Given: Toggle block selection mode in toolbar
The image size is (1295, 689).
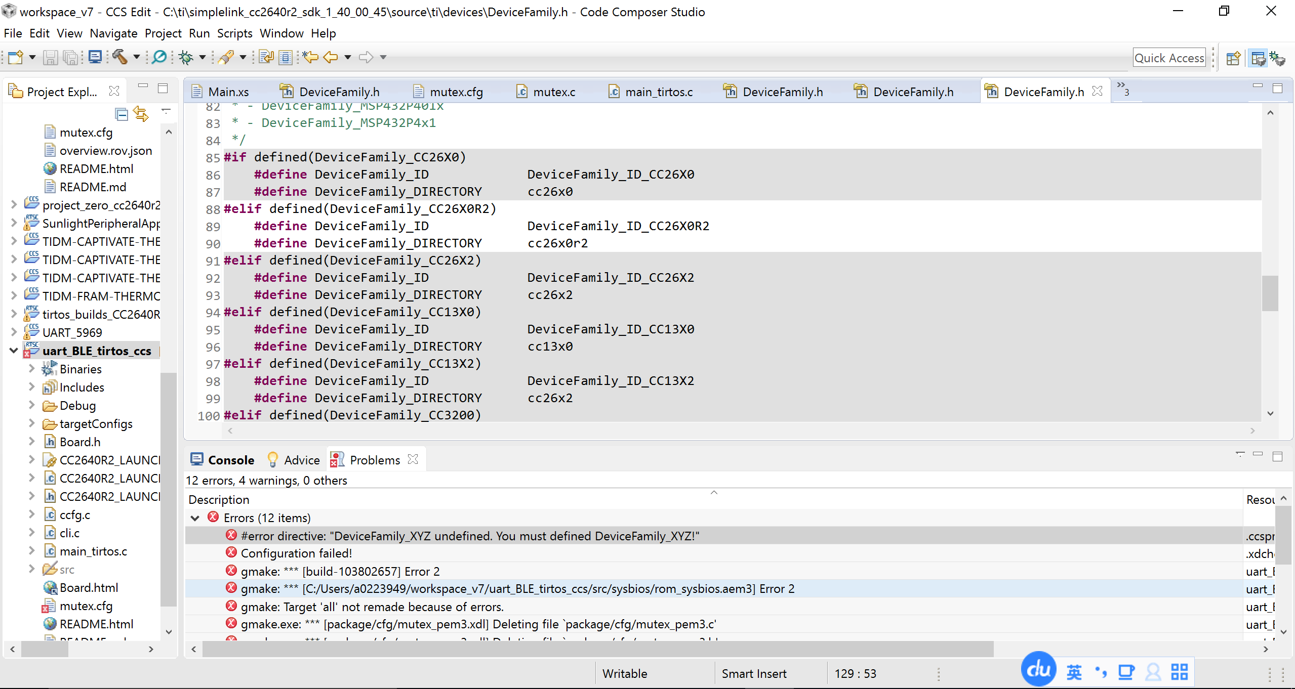Looking at the screenshot, I should click(x=286, y=57).
